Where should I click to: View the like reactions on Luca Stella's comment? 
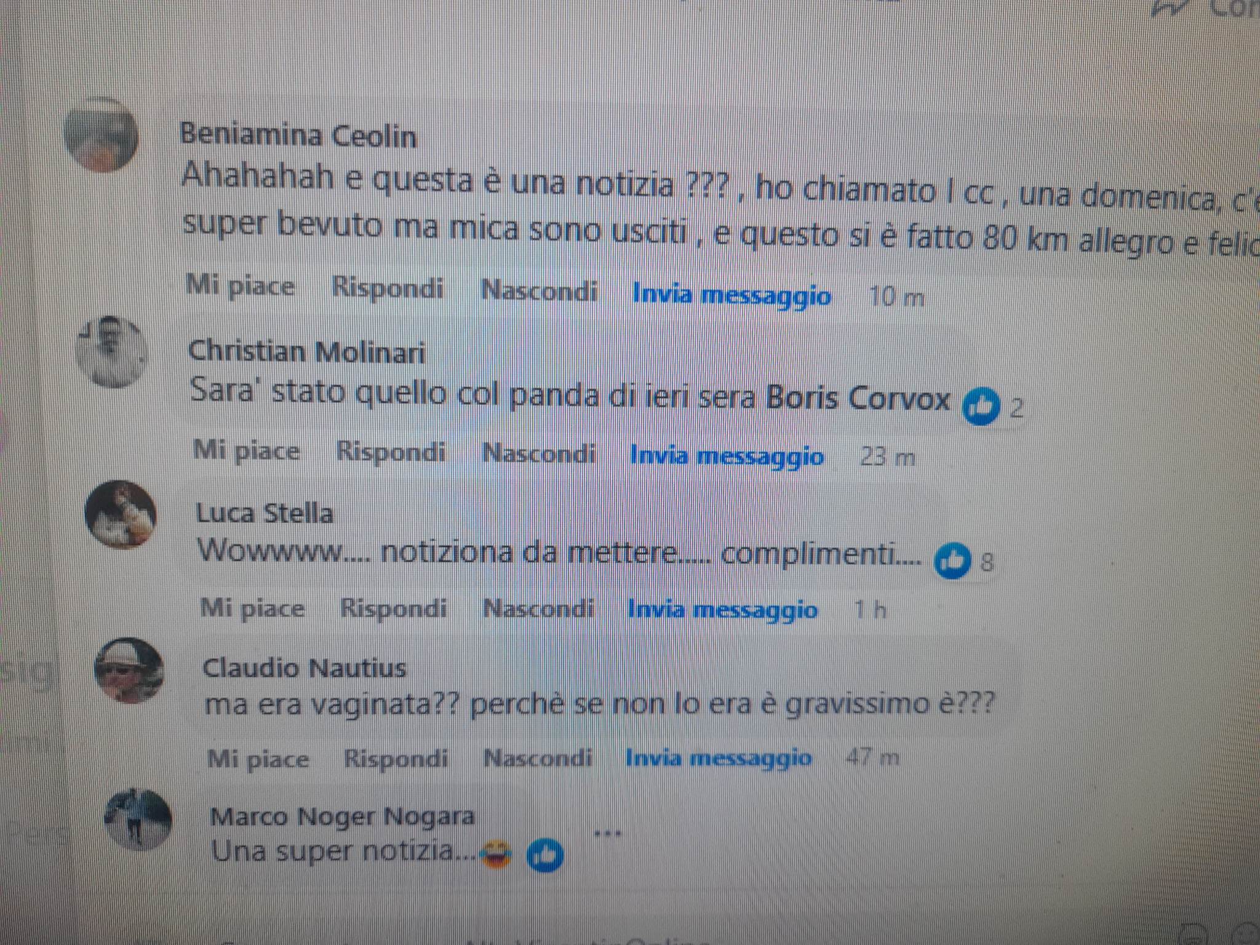pos(963,561)
